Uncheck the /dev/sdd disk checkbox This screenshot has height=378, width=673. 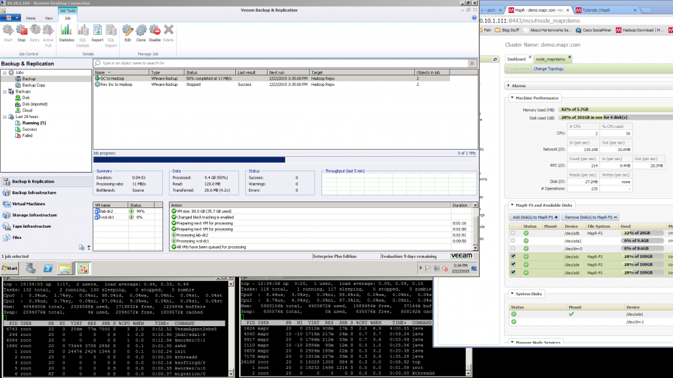coord(513,272)
